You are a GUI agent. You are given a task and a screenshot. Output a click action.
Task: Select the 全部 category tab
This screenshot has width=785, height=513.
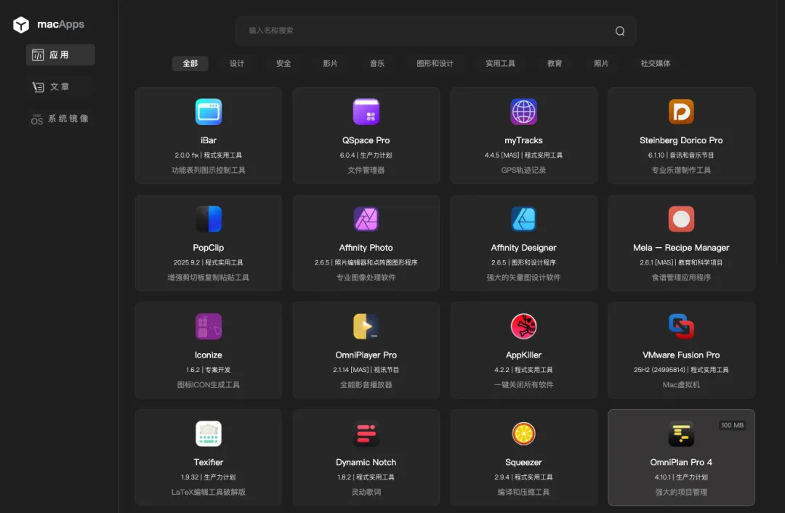pos(190,63)
